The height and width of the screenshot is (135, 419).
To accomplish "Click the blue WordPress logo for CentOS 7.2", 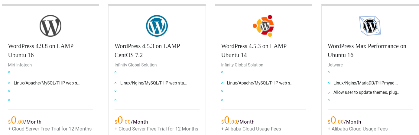I will tap(157, 26).
